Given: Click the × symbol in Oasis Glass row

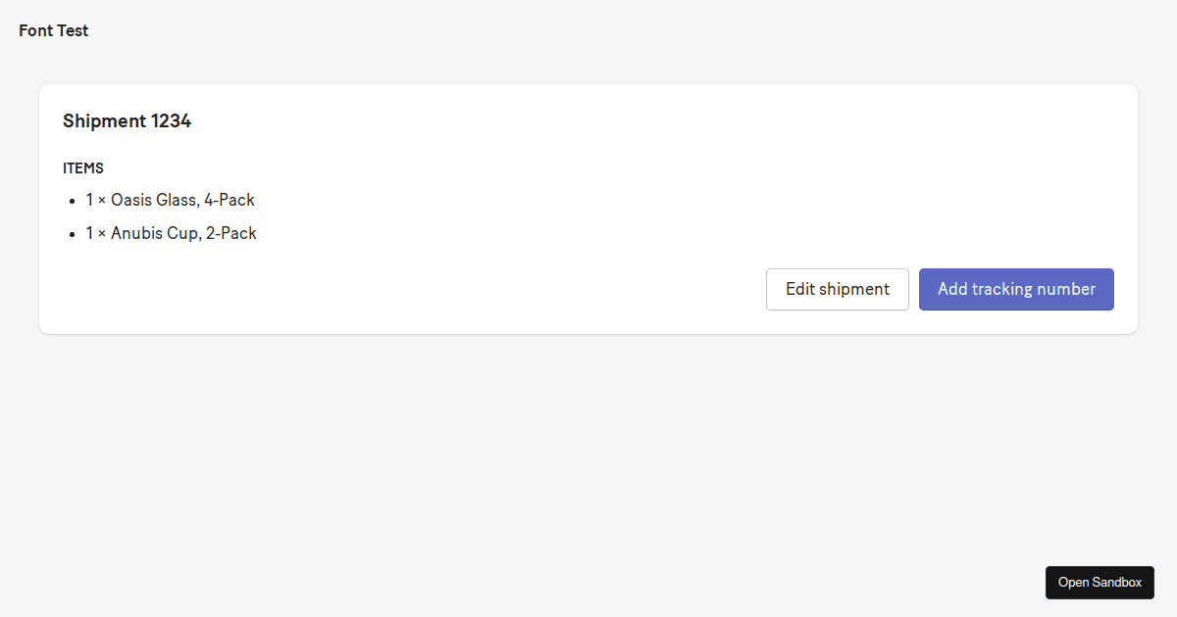Looking at the screenshot, I should (102, 201).
